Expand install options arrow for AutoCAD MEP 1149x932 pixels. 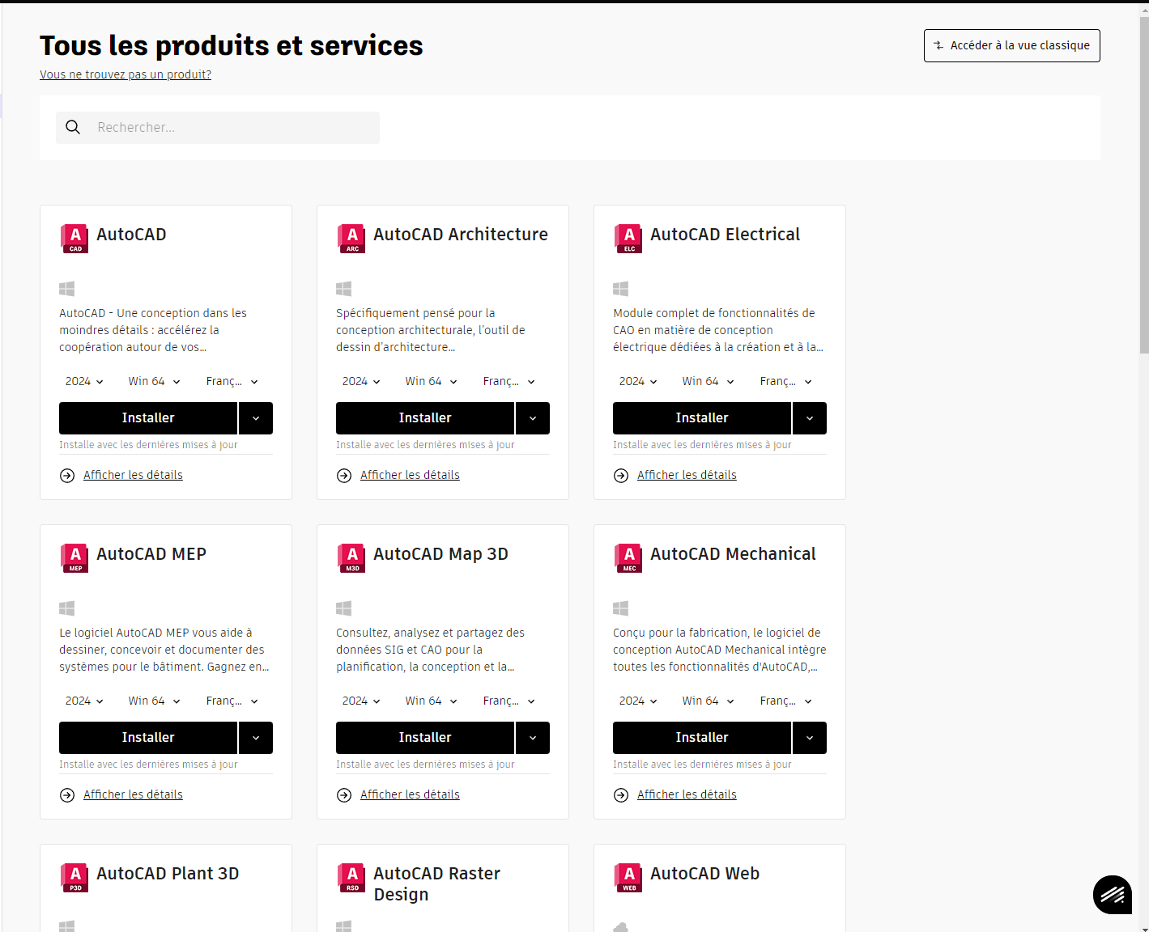tap(256, 738)
